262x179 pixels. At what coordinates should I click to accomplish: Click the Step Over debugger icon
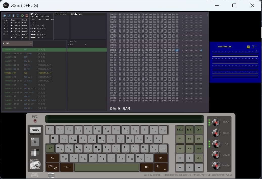tap(9, 16)
